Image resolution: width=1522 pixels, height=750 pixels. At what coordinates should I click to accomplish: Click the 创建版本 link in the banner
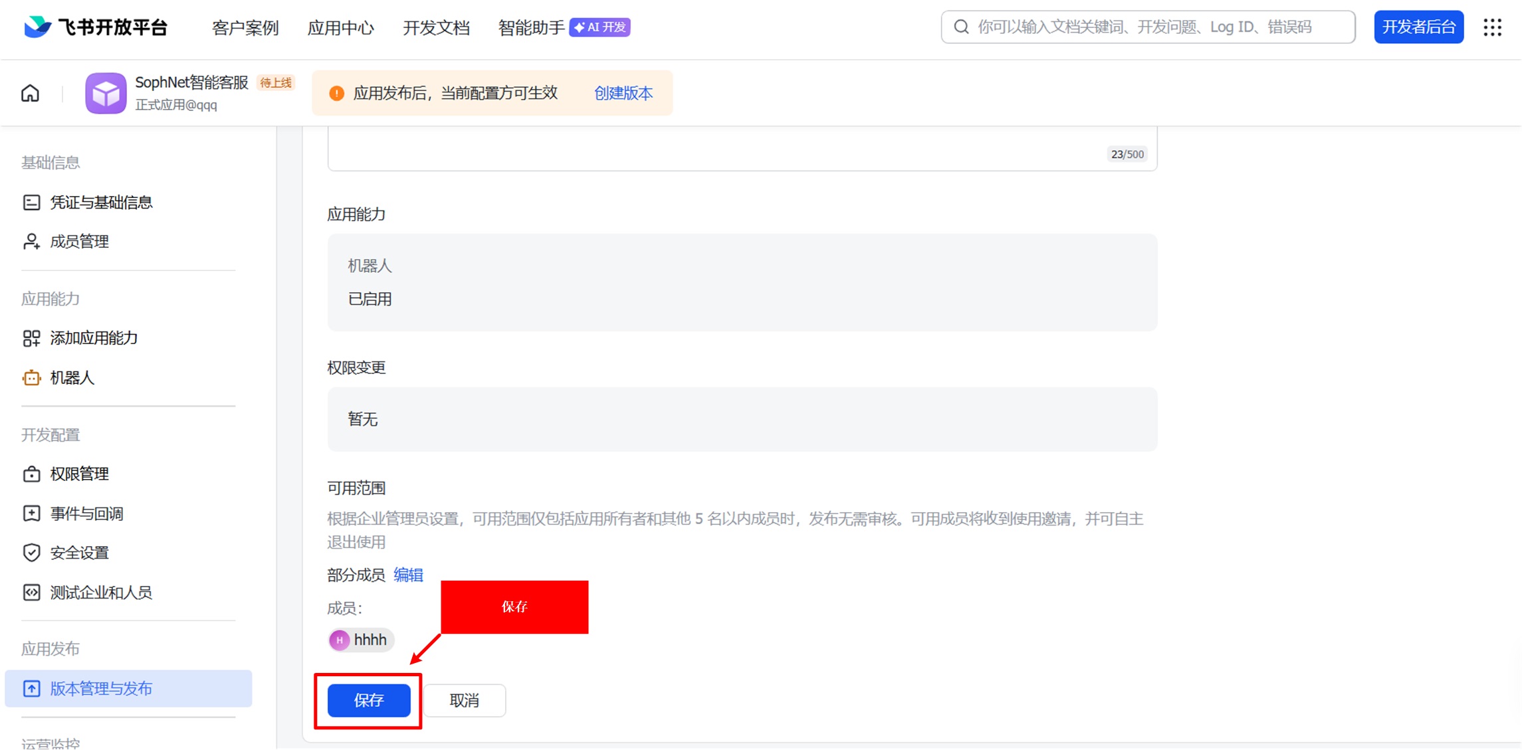tap(623, 93)
